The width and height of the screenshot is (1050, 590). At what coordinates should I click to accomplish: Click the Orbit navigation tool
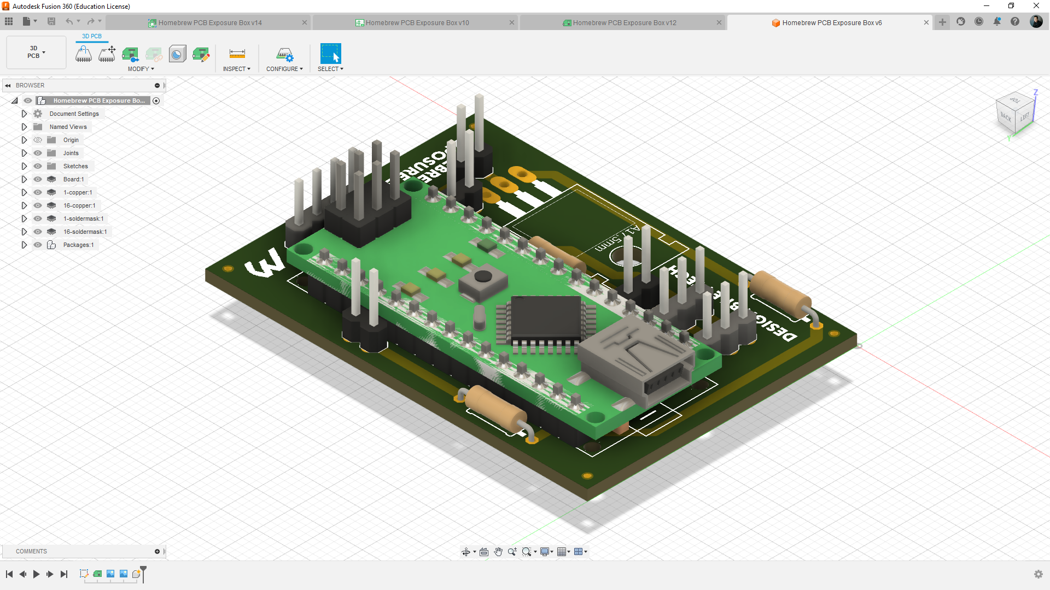(x=466, y=552)
